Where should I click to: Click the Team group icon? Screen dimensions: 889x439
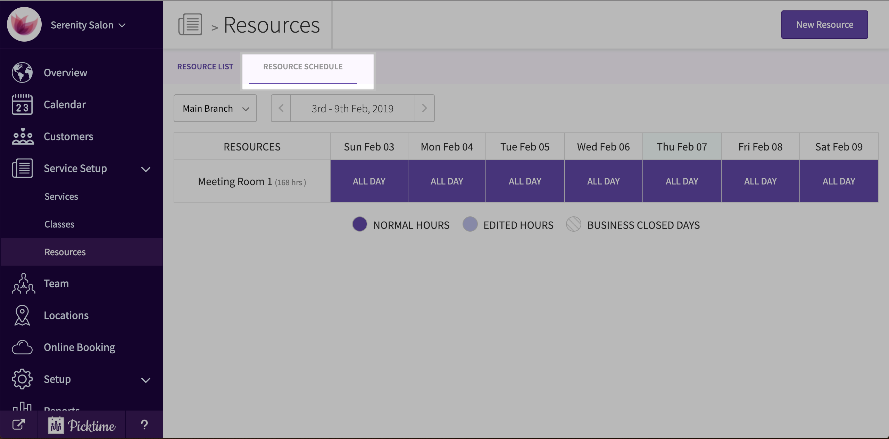tap(23, 283)
